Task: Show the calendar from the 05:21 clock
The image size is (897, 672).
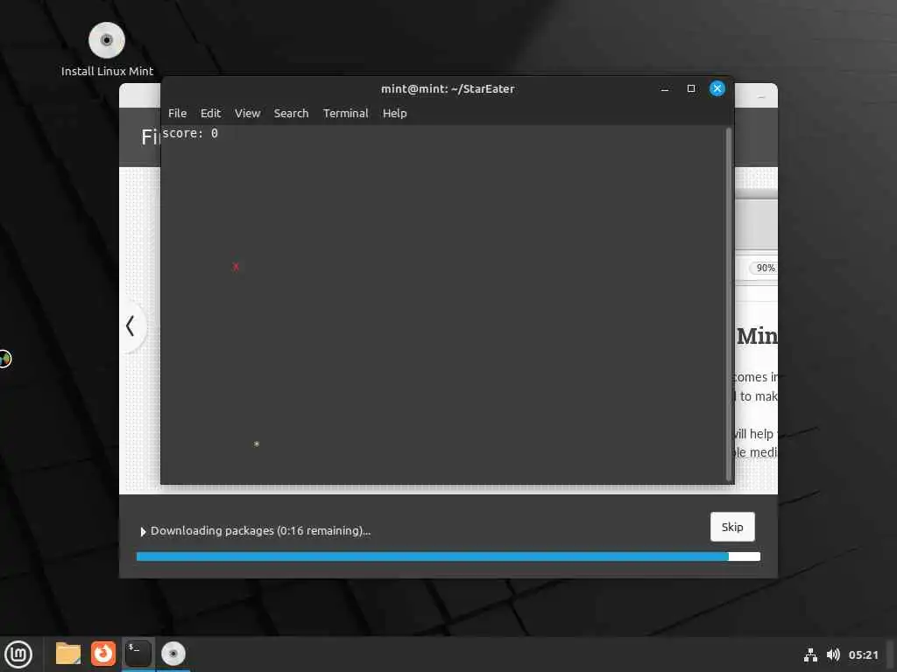Action: click(863, 654)
